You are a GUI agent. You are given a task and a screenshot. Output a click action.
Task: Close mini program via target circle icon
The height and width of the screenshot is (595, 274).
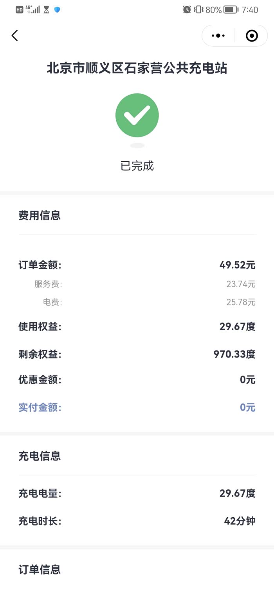tap(251, 36)
